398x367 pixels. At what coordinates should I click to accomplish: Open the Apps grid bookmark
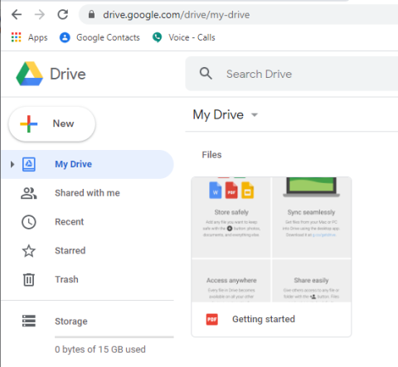[29, 37]
